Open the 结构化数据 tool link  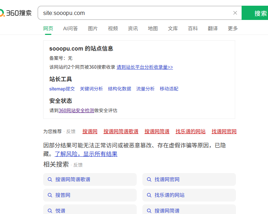pos(120,89)
